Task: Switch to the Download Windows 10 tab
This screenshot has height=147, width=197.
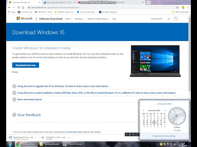Action: click(x=25, y=2)
